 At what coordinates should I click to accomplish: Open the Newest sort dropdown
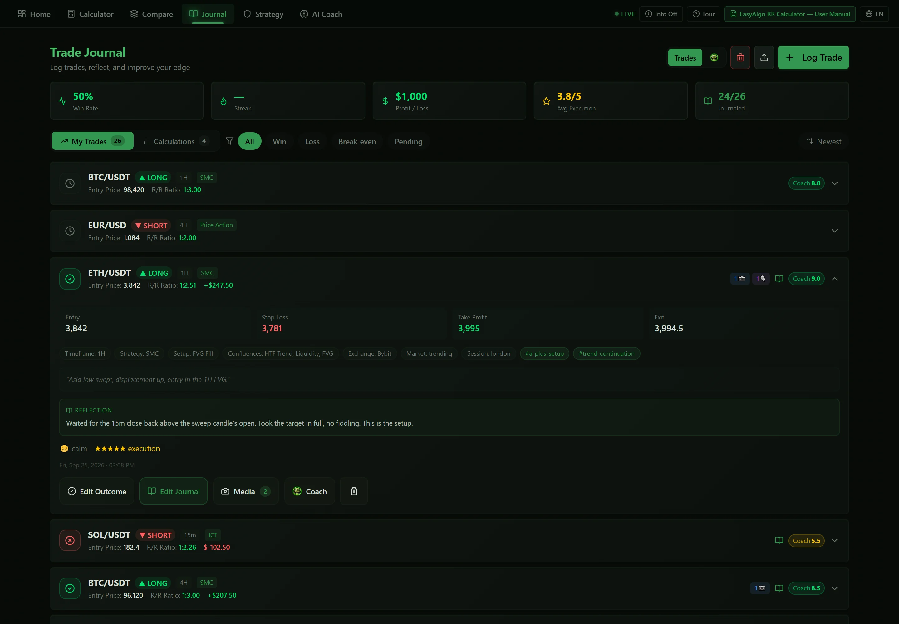coord(824,142)
